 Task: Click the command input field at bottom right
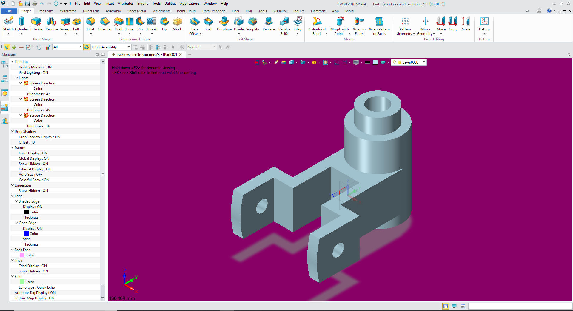pyautogui.click(x=519, y=306)
